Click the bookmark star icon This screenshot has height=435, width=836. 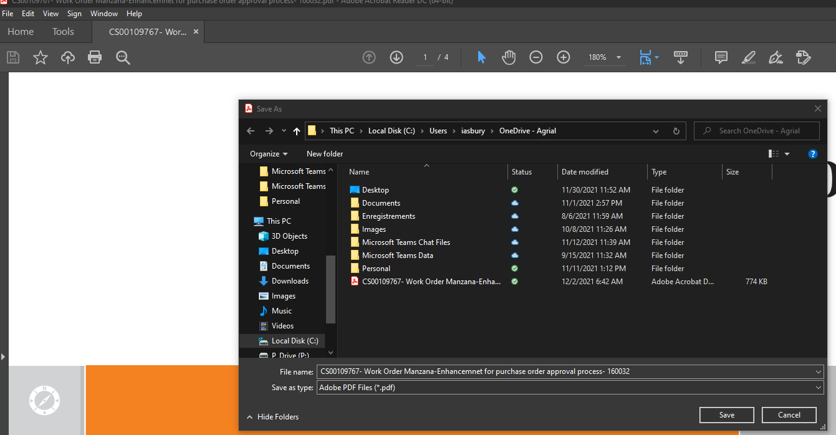41,57
